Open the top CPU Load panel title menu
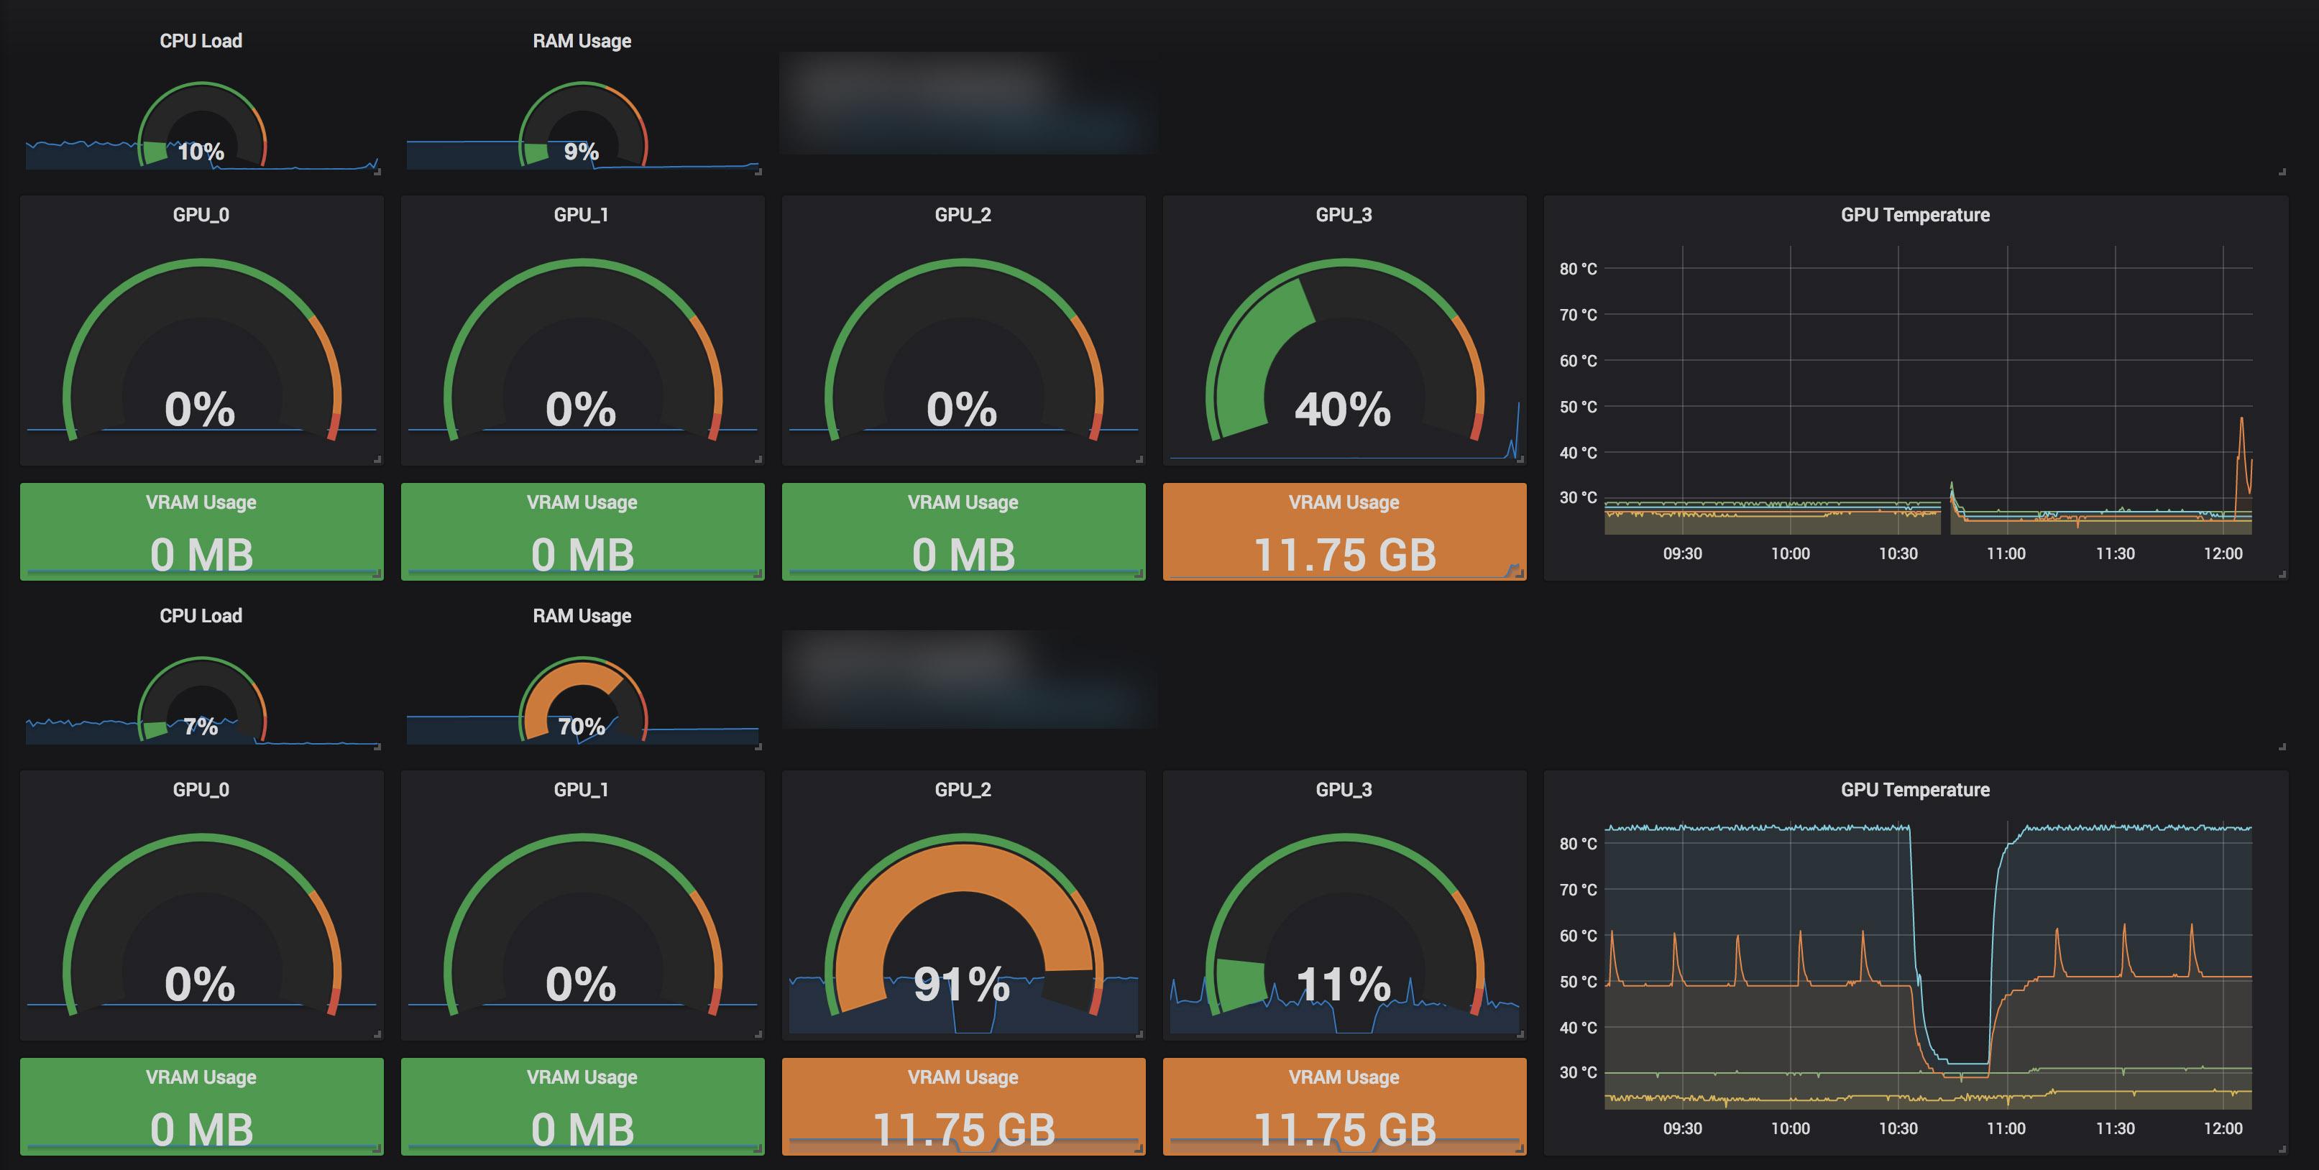 (x=201, y=40)
